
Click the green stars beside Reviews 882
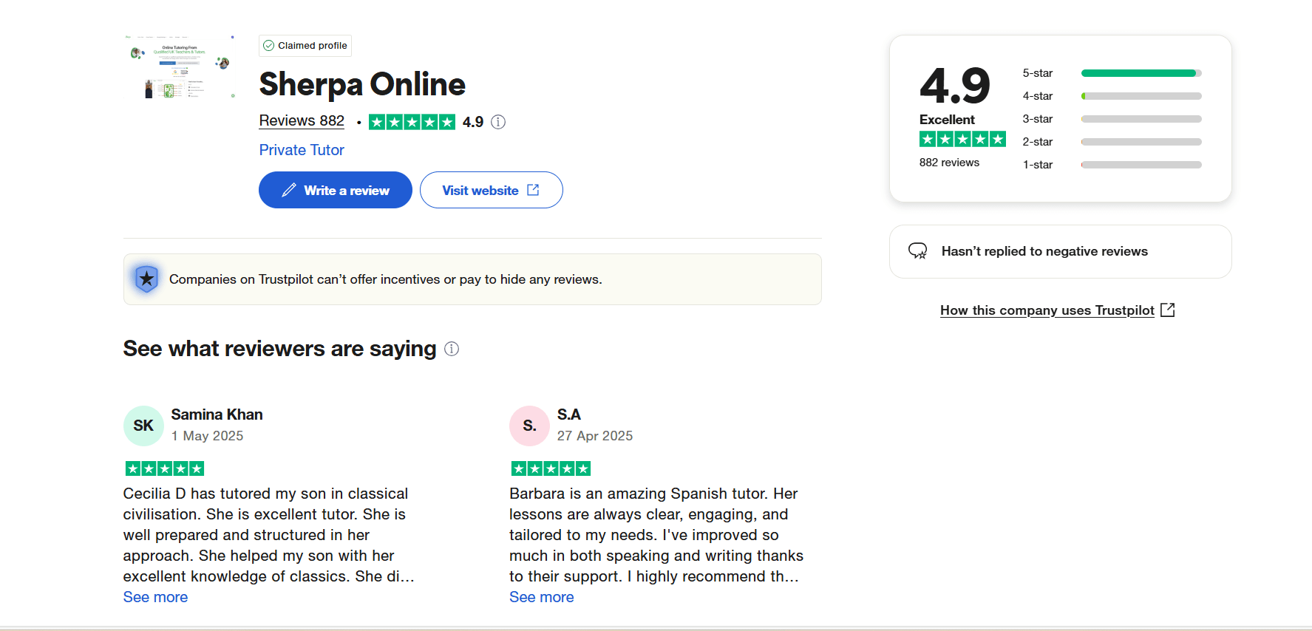click(412, 122)
